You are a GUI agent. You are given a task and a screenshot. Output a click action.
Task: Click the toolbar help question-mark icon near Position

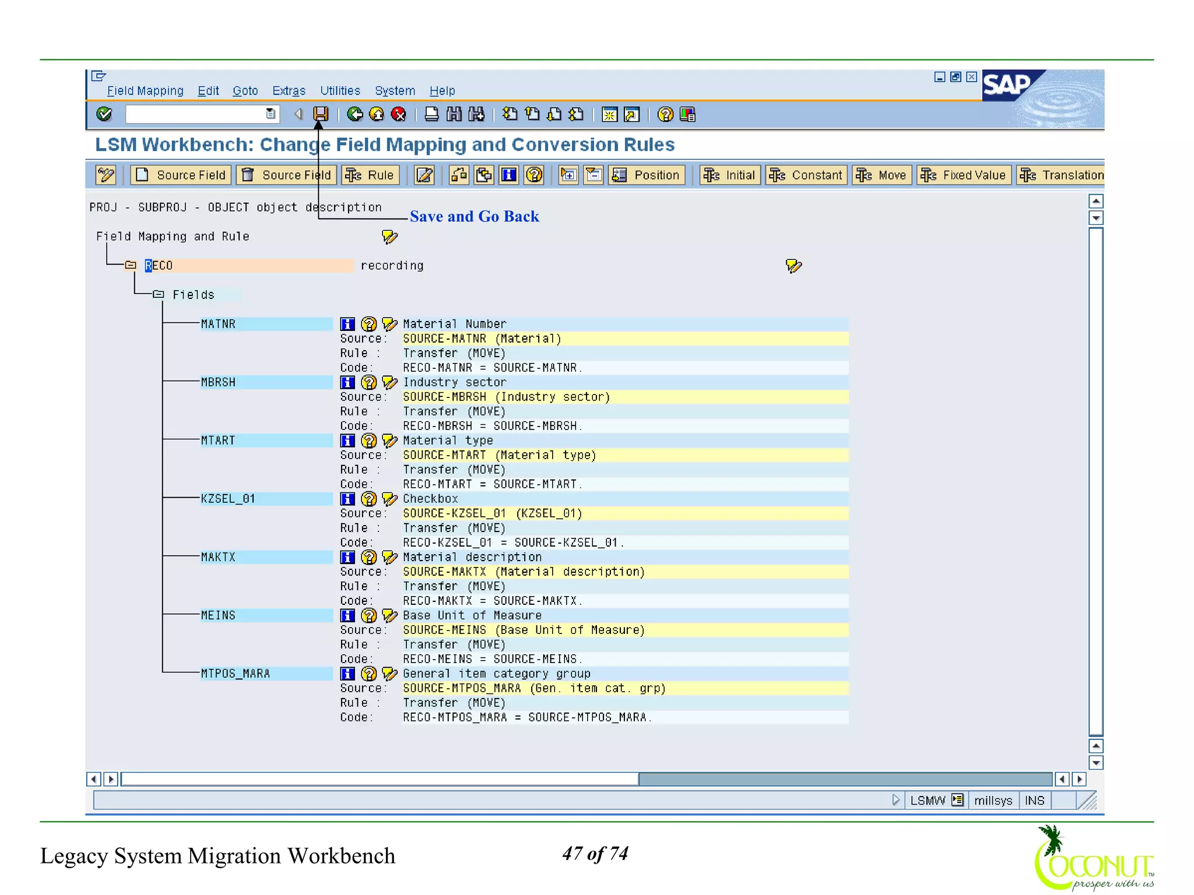pyautogui.click(x=534, y=175)
